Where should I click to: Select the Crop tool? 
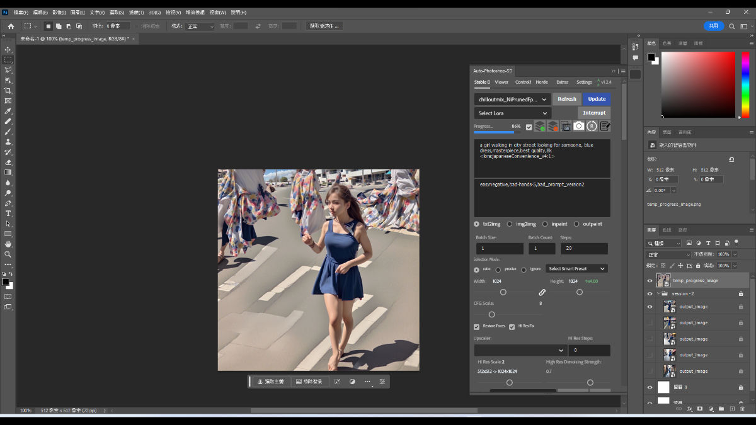tap(8, 91)
